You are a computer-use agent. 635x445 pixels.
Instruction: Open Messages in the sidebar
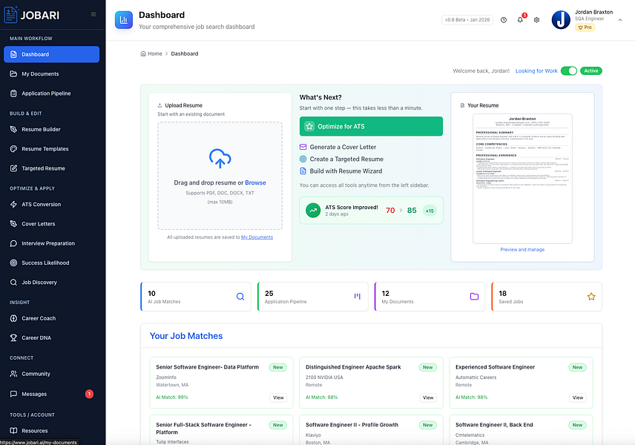click(51, 394)
